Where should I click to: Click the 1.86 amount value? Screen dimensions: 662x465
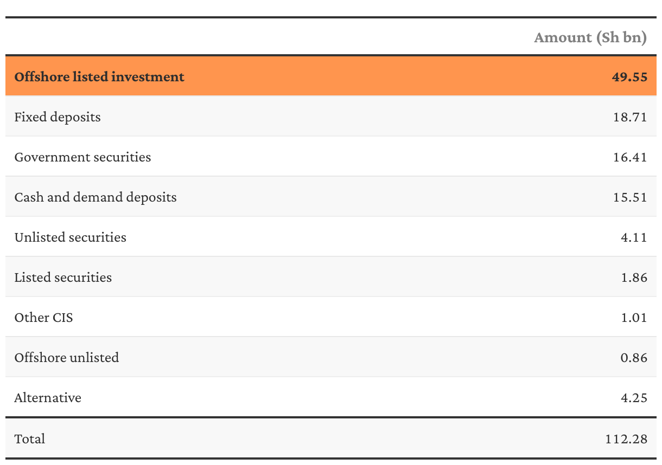click(x=634, y=277)
